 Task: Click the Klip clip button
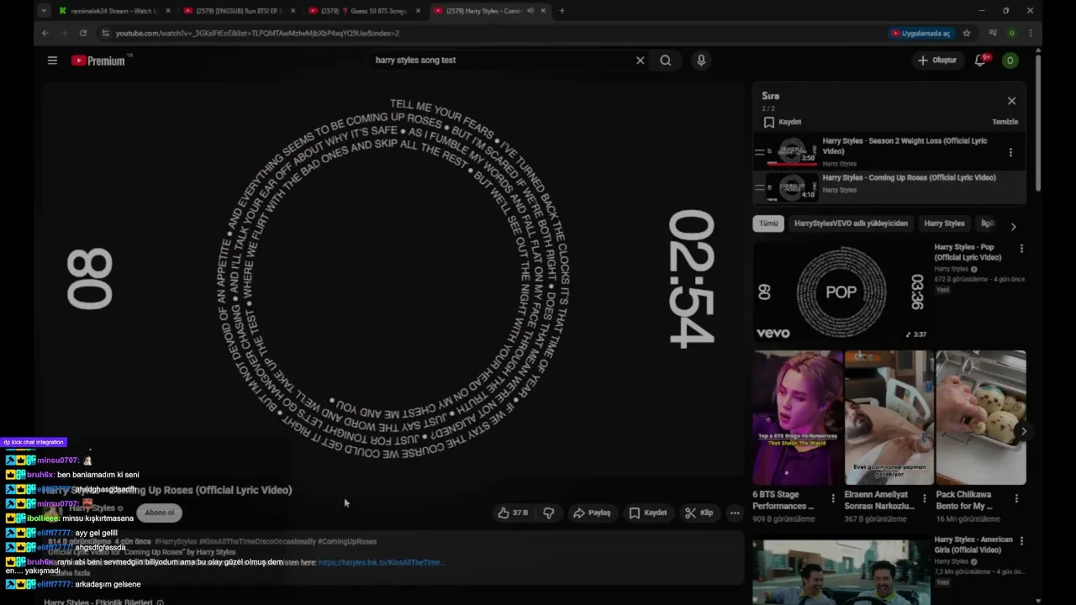coord(699,513)
